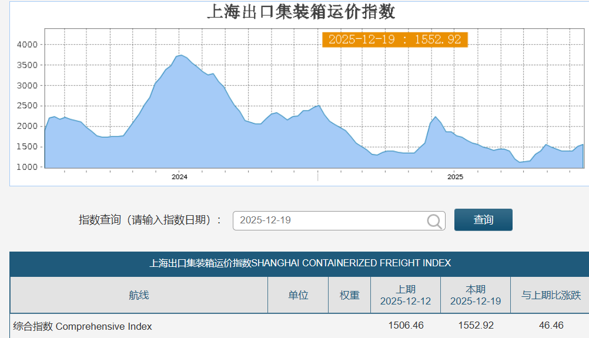Click the 3000 y-axis label
This screenshot has height=338, width=589.
coord(28,86)
